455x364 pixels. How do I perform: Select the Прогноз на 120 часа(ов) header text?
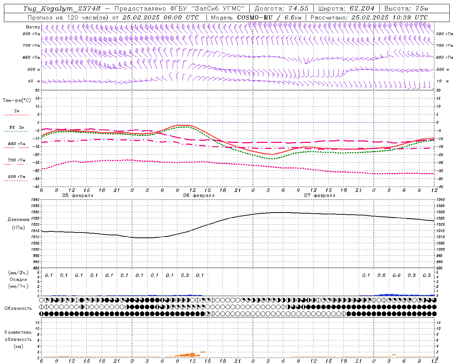tap(68, 17)
